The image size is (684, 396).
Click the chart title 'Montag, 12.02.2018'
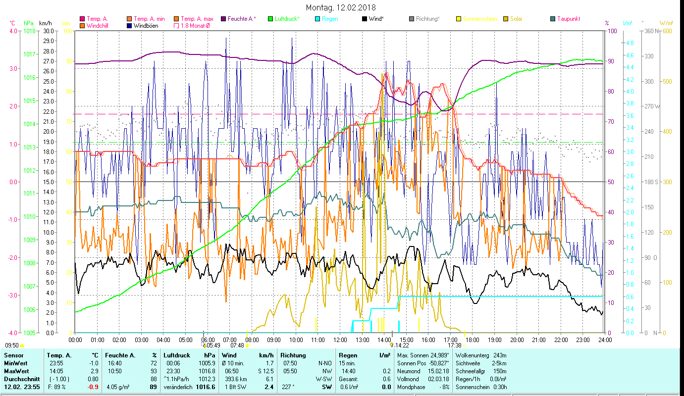tap(341, 7)
